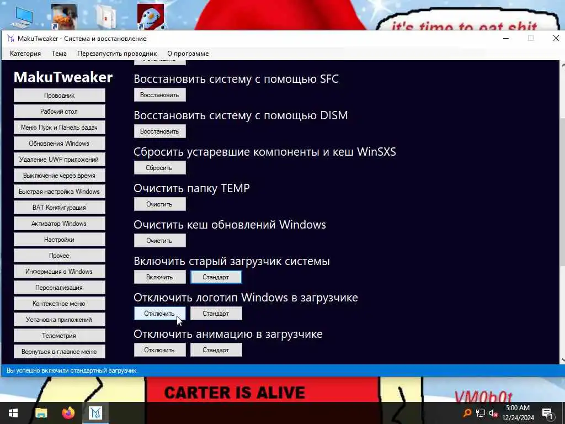Viewport: 565px width, 424px height.
Task: Click the vertical scrollbar thumb
Action: tap(563, 191)
